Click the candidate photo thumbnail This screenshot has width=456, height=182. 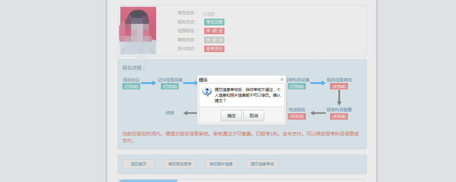[138, 30]
